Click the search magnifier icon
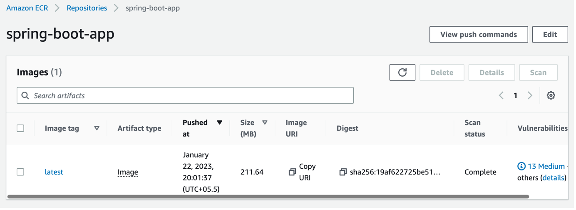Screen dimensions: 576x210 25,96
